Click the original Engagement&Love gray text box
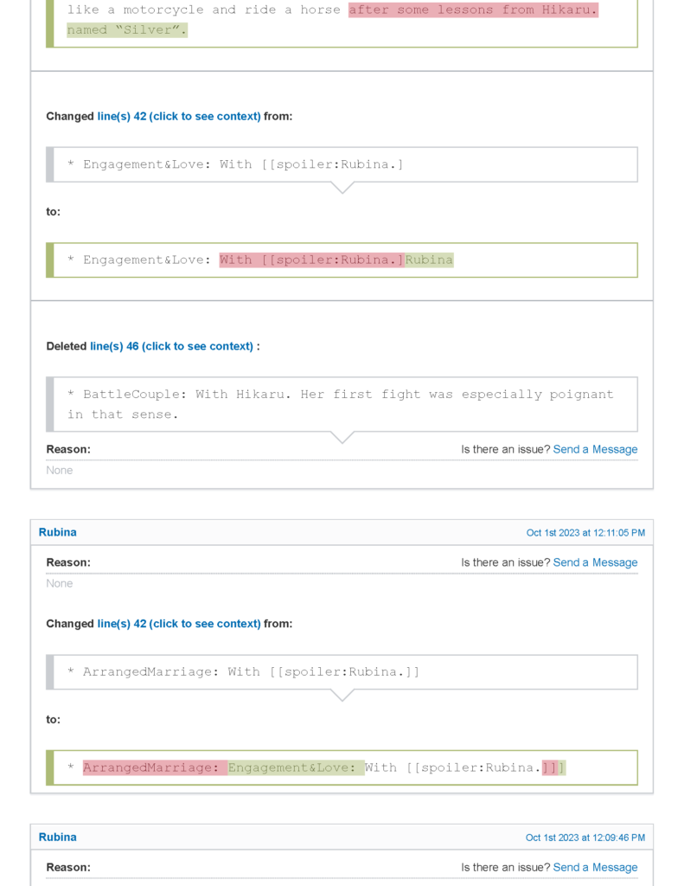This screenshot has height=886, width=684. 342,164
